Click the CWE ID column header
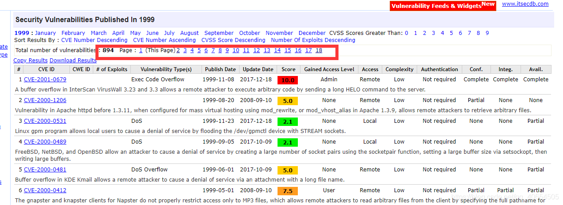The height and width of the screenshot is (205, 563). pos(81,69)
